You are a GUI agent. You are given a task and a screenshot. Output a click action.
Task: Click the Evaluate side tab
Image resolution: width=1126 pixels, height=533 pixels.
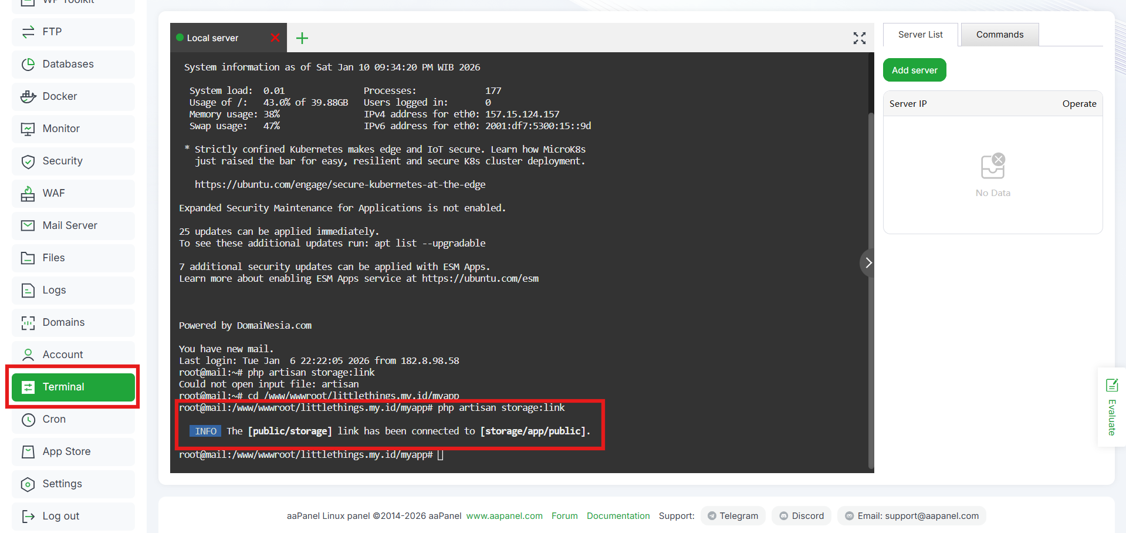(x=1111, y=407)
